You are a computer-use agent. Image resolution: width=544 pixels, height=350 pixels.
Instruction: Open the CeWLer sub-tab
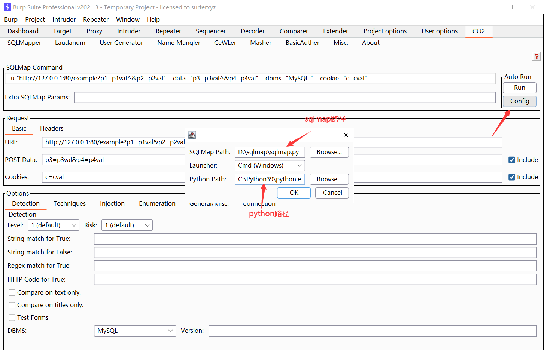[x=225, y=43]
